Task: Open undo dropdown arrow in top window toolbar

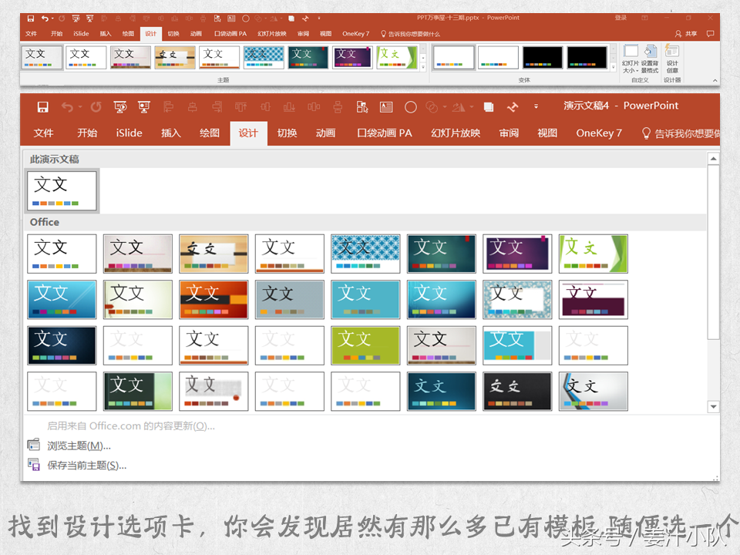Action: tap(52, 18)
